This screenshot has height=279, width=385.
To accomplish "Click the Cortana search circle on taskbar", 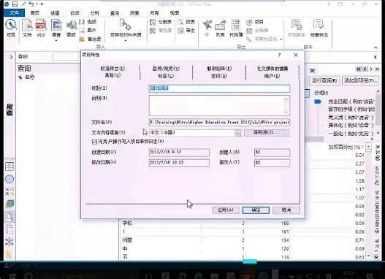I will click(x=28, y=276).
